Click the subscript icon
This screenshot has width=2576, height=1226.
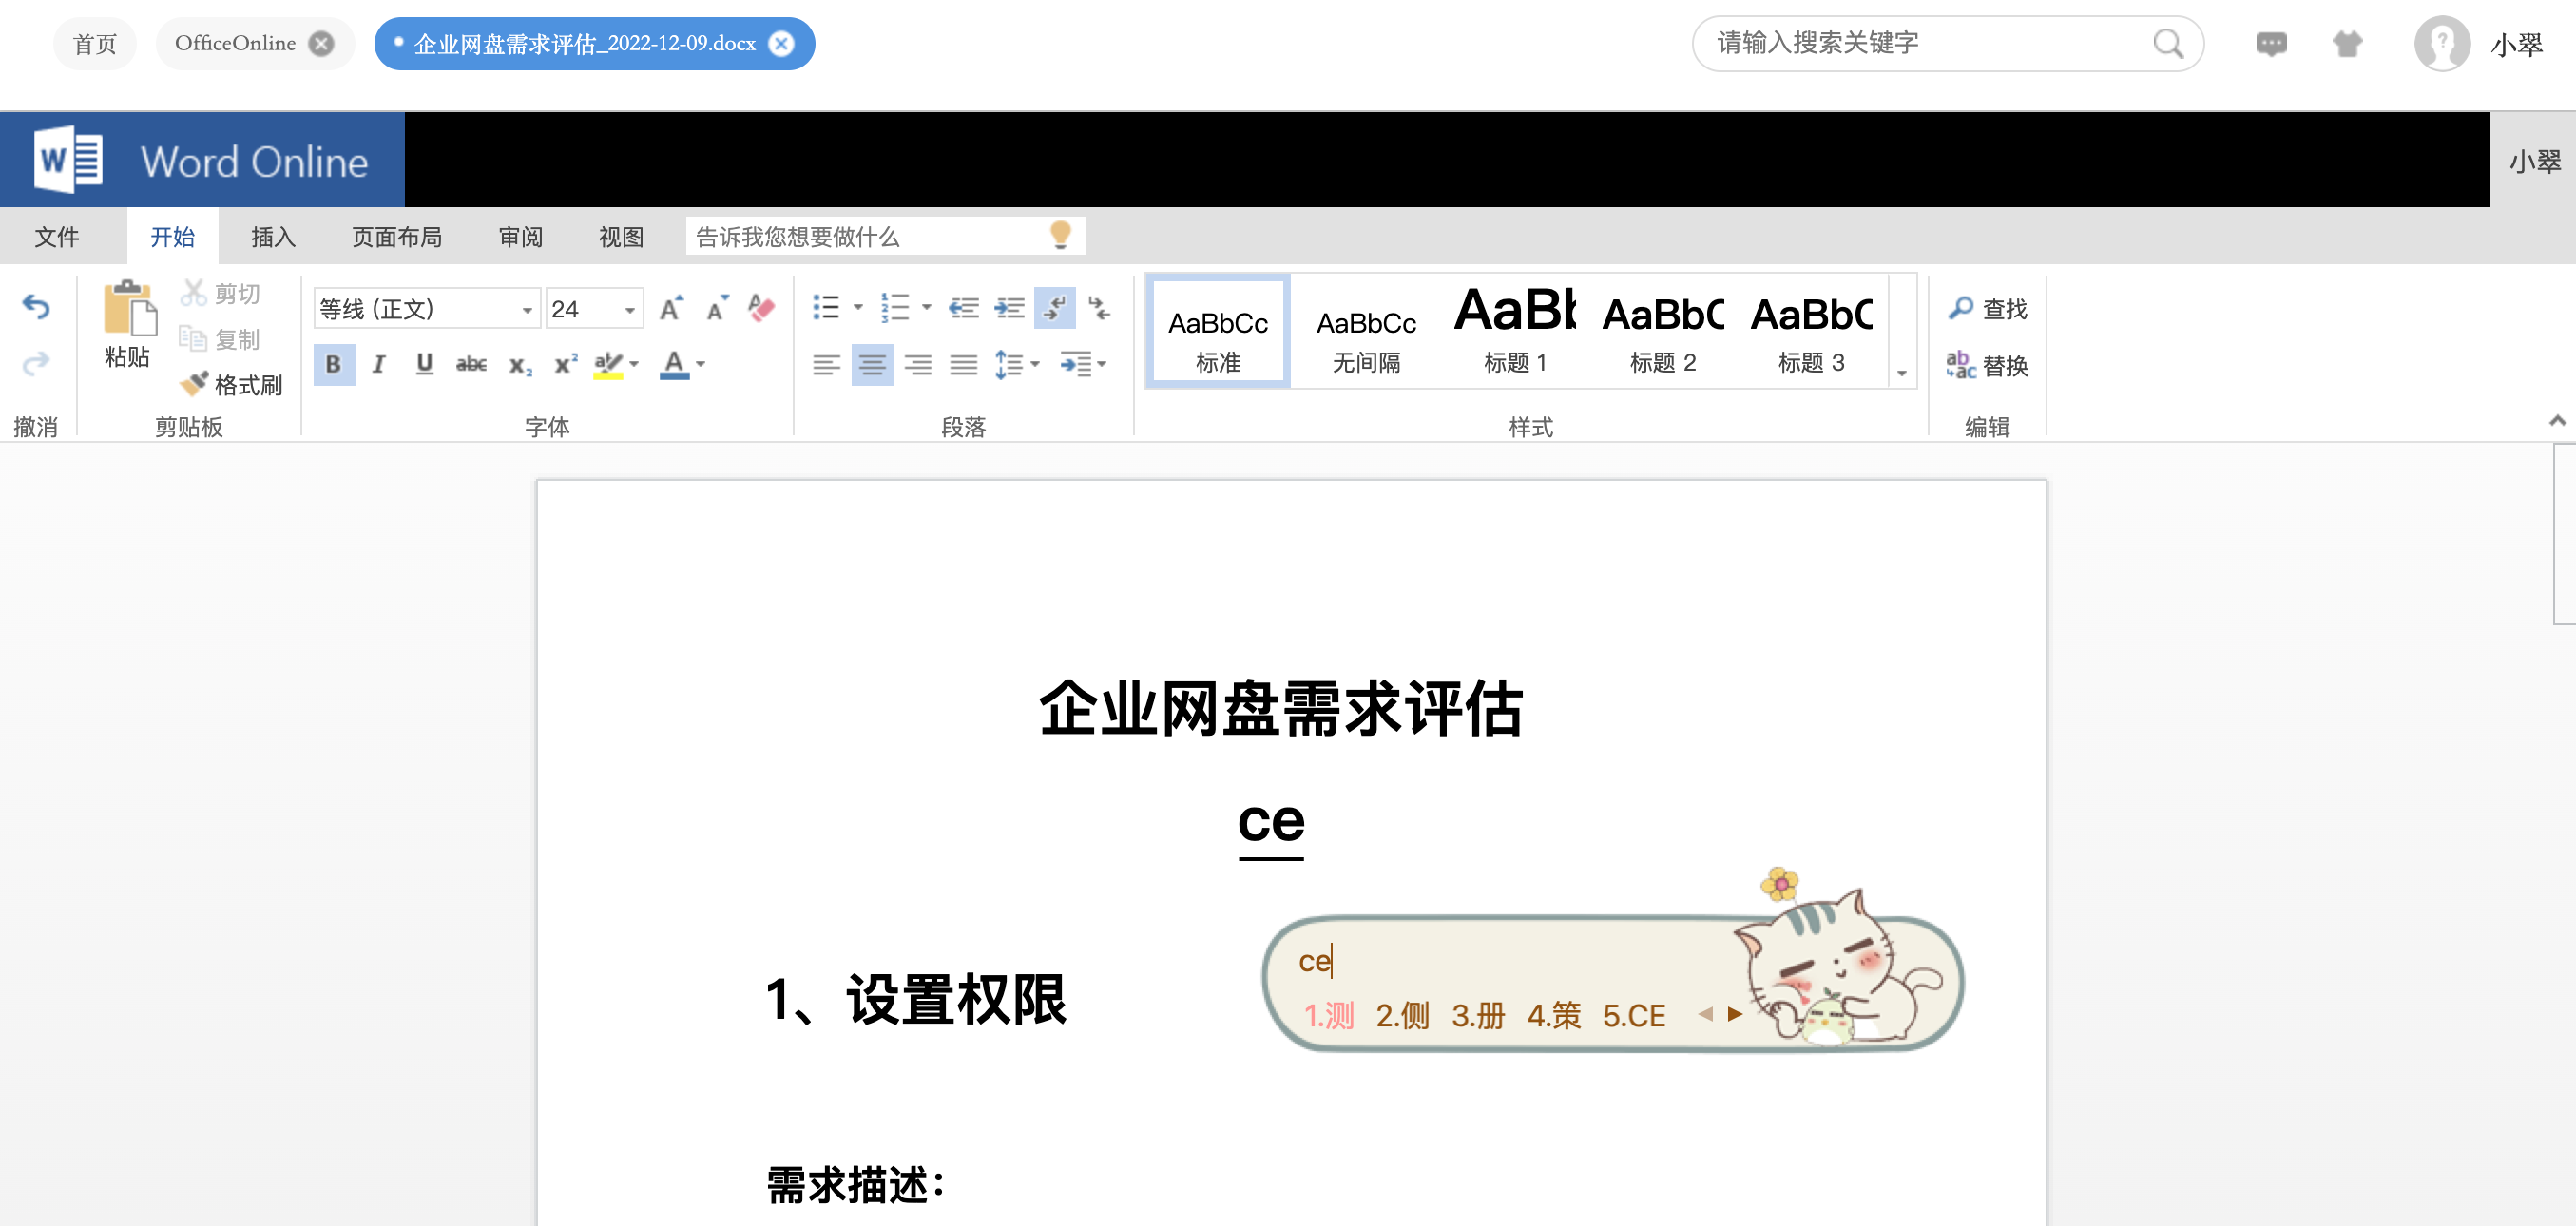(x=520, y=365)
